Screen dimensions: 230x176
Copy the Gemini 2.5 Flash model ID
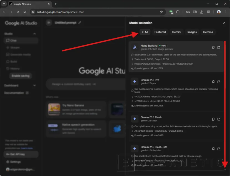pyautogui.click(x=213, y=119)
